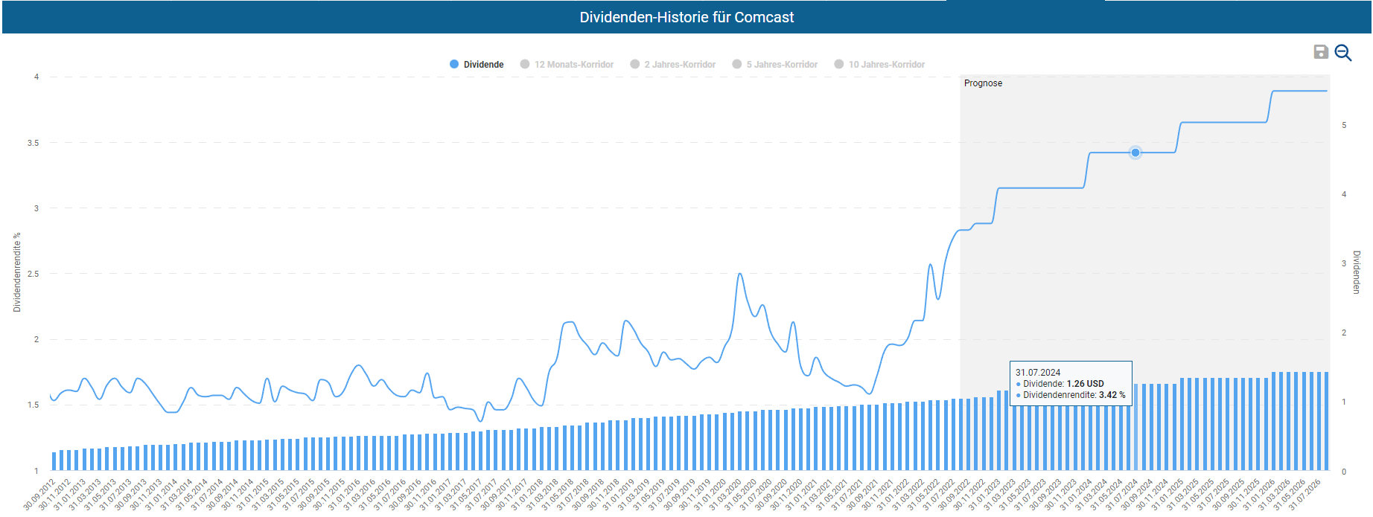1373x517 pixels.
Task: Click the Prognose label in the shaded area
Action: (983, 83)
